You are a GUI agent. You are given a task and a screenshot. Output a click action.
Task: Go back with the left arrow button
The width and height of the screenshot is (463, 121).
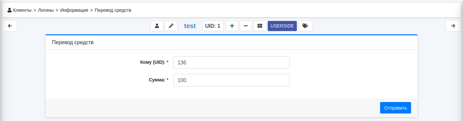coord(10,26)
